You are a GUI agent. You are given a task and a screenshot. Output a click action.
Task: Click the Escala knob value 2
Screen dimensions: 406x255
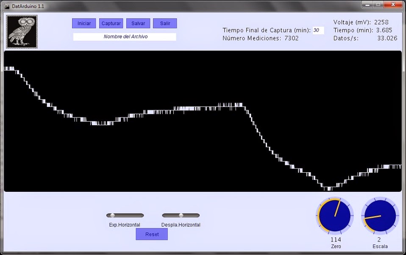pos(379,239)
